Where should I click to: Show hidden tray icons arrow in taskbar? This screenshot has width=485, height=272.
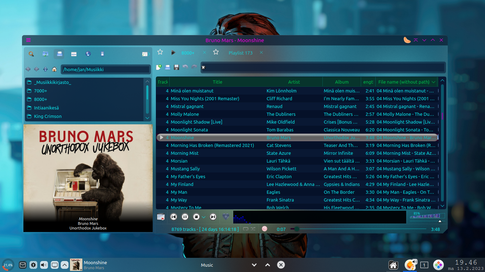pyautogui.click(x=65, y=265)
